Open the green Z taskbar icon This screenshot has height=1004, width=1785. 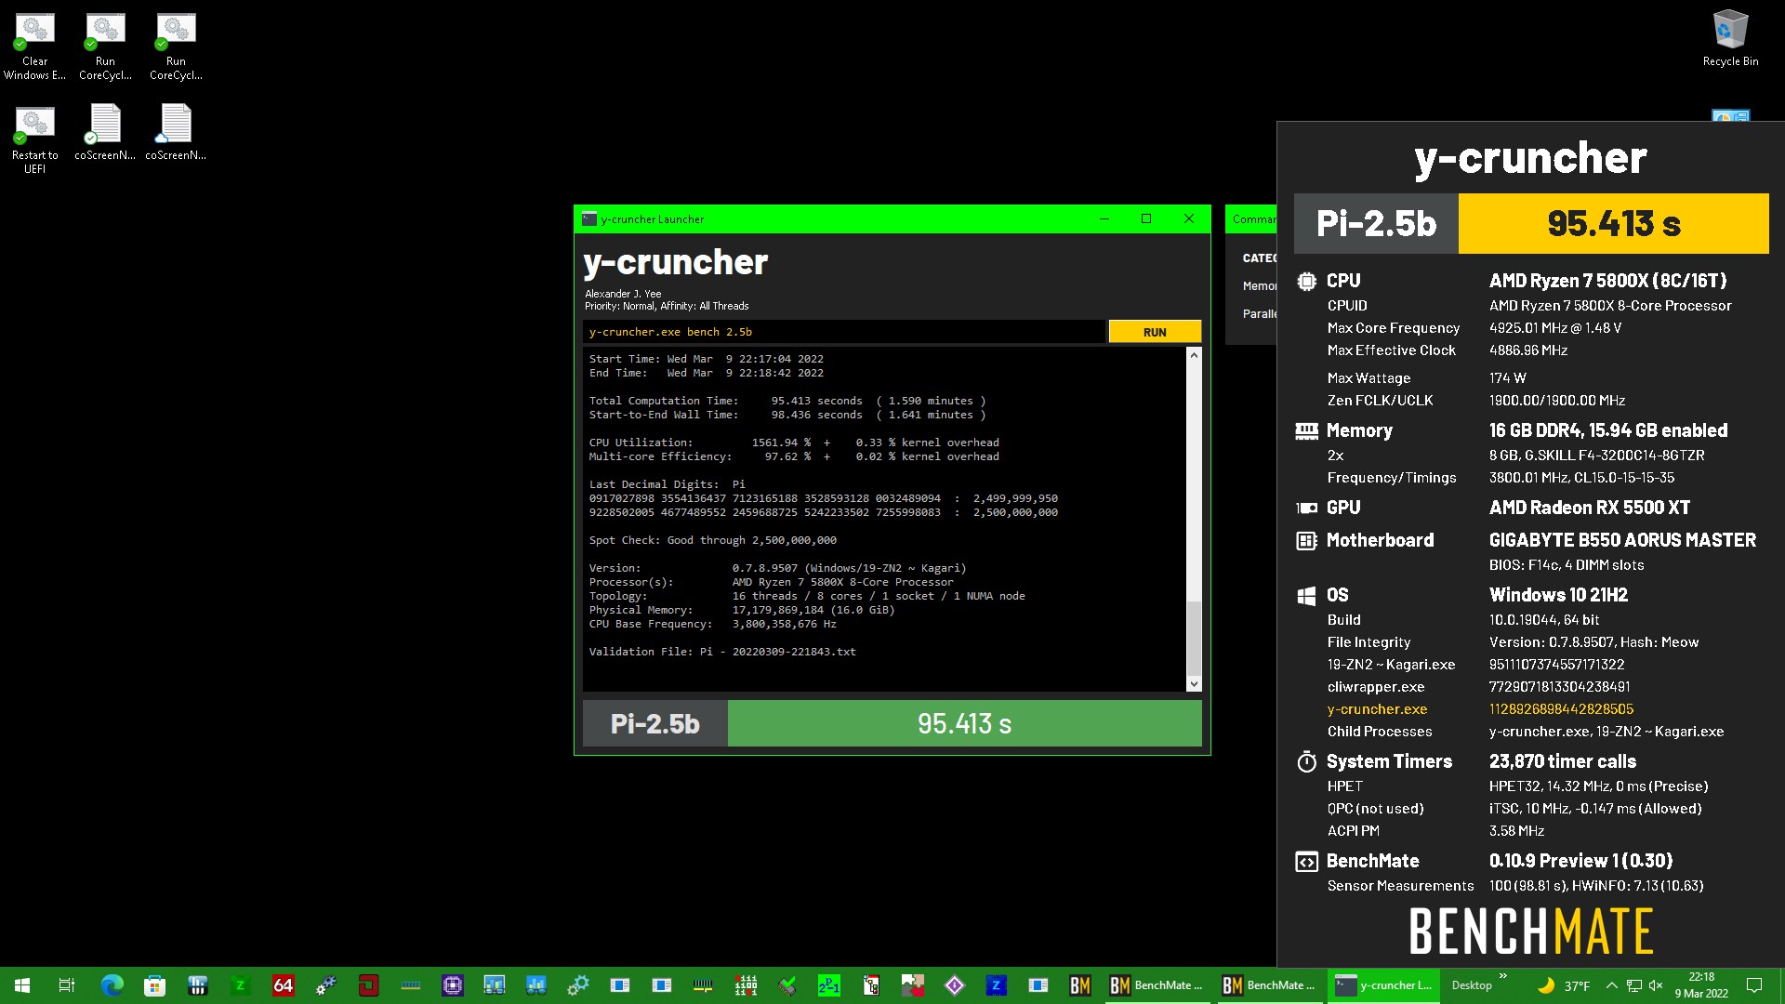tap(240, 985)
